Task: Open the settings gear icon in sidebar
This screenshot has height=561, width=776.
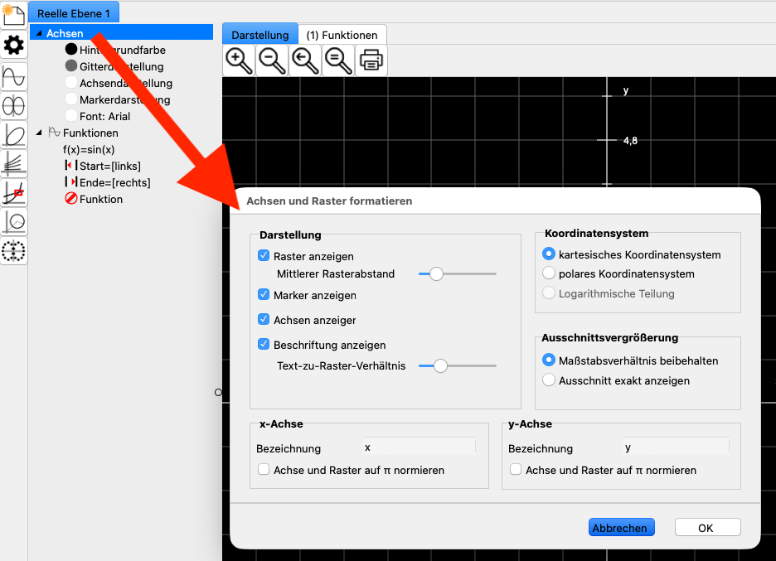Action: 14,45
